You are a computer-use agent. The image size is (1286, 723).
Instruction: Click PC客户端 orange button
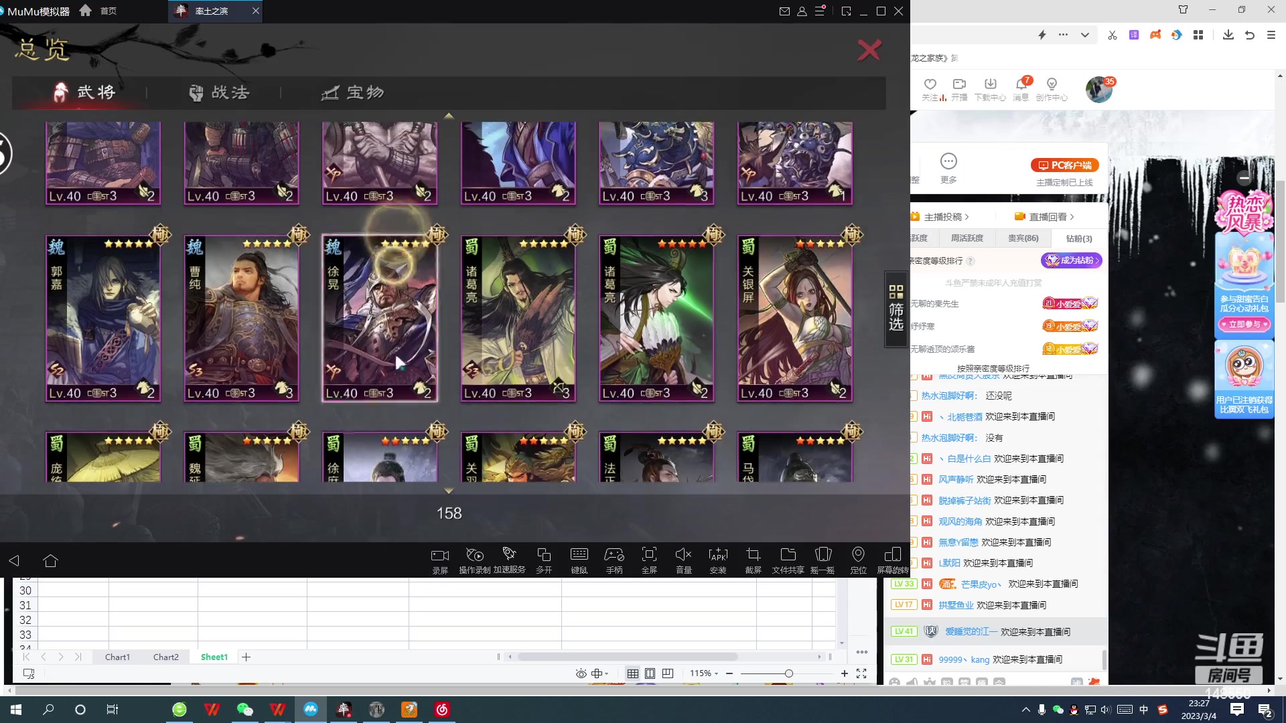[1065, 165]
